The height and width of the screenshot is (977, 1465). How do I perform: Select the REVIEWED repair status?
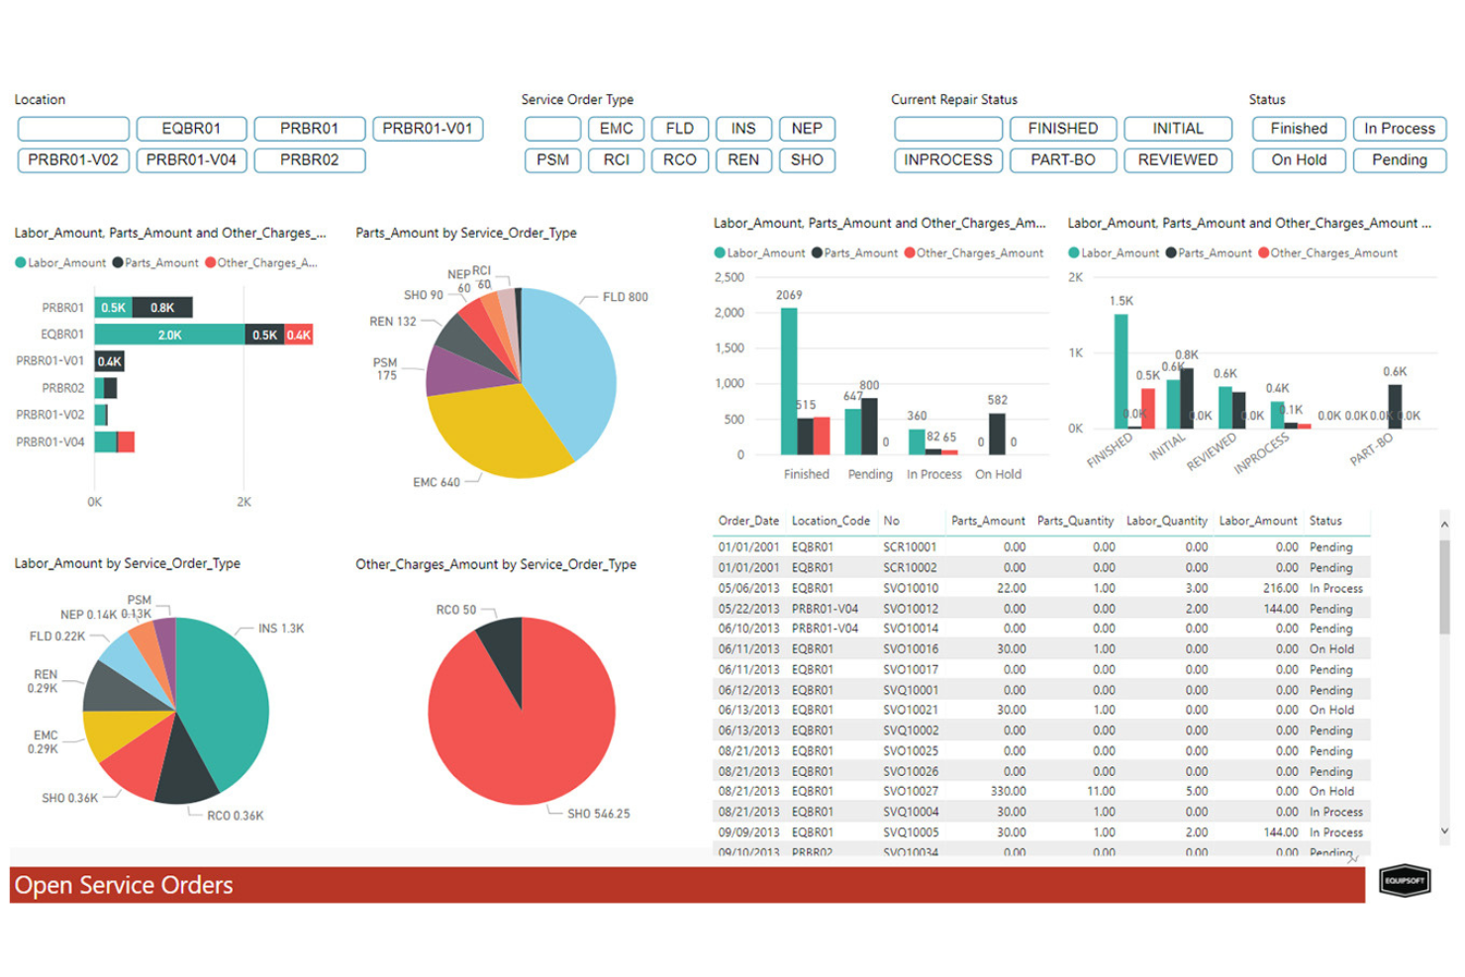[1177, 159]
